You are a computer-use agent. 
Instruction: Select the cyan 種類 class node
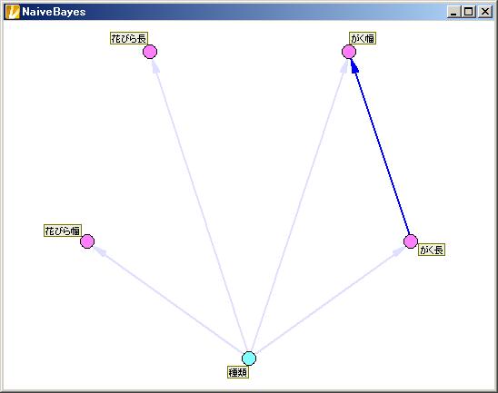[x=249, y=359]
